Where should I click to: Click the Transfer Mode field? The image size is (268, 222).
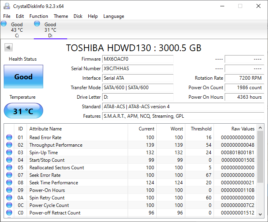138,88
